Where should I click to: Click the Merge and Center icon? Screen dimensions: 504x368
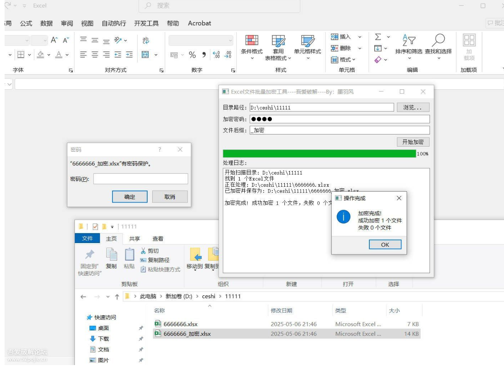coord(146,55)
